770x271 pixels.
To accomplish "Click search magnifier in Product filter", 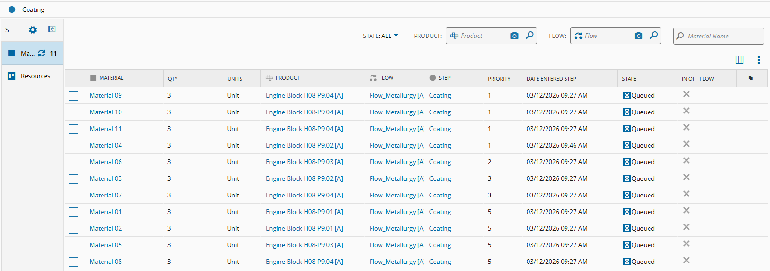I will pyautogui.click(x=529, y=36).
